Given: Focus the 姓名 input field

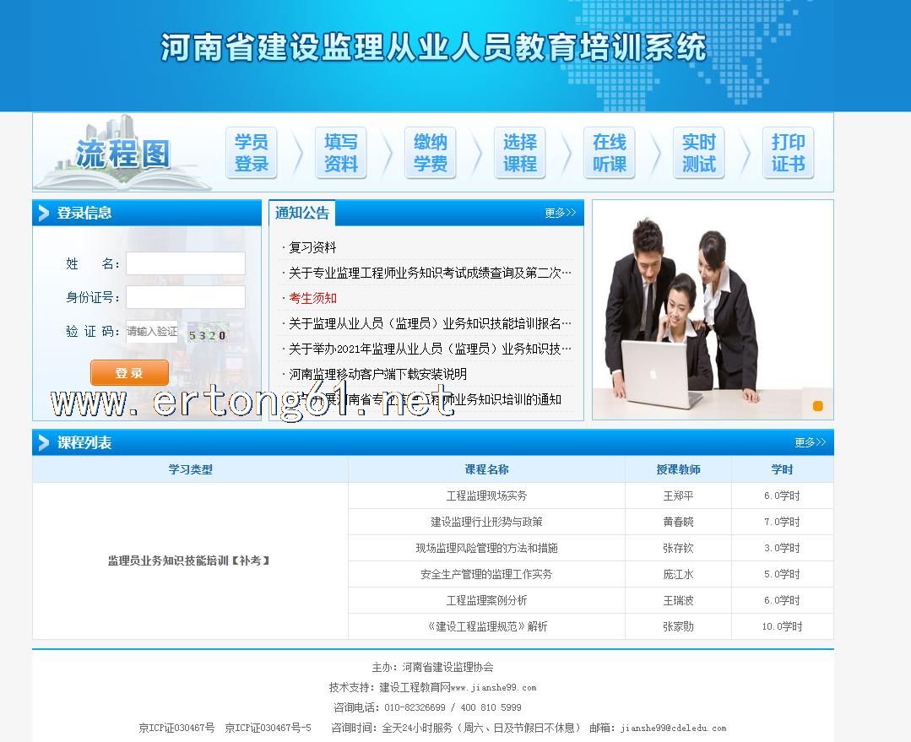Looking at the screenshot, I should click(186, 263).
